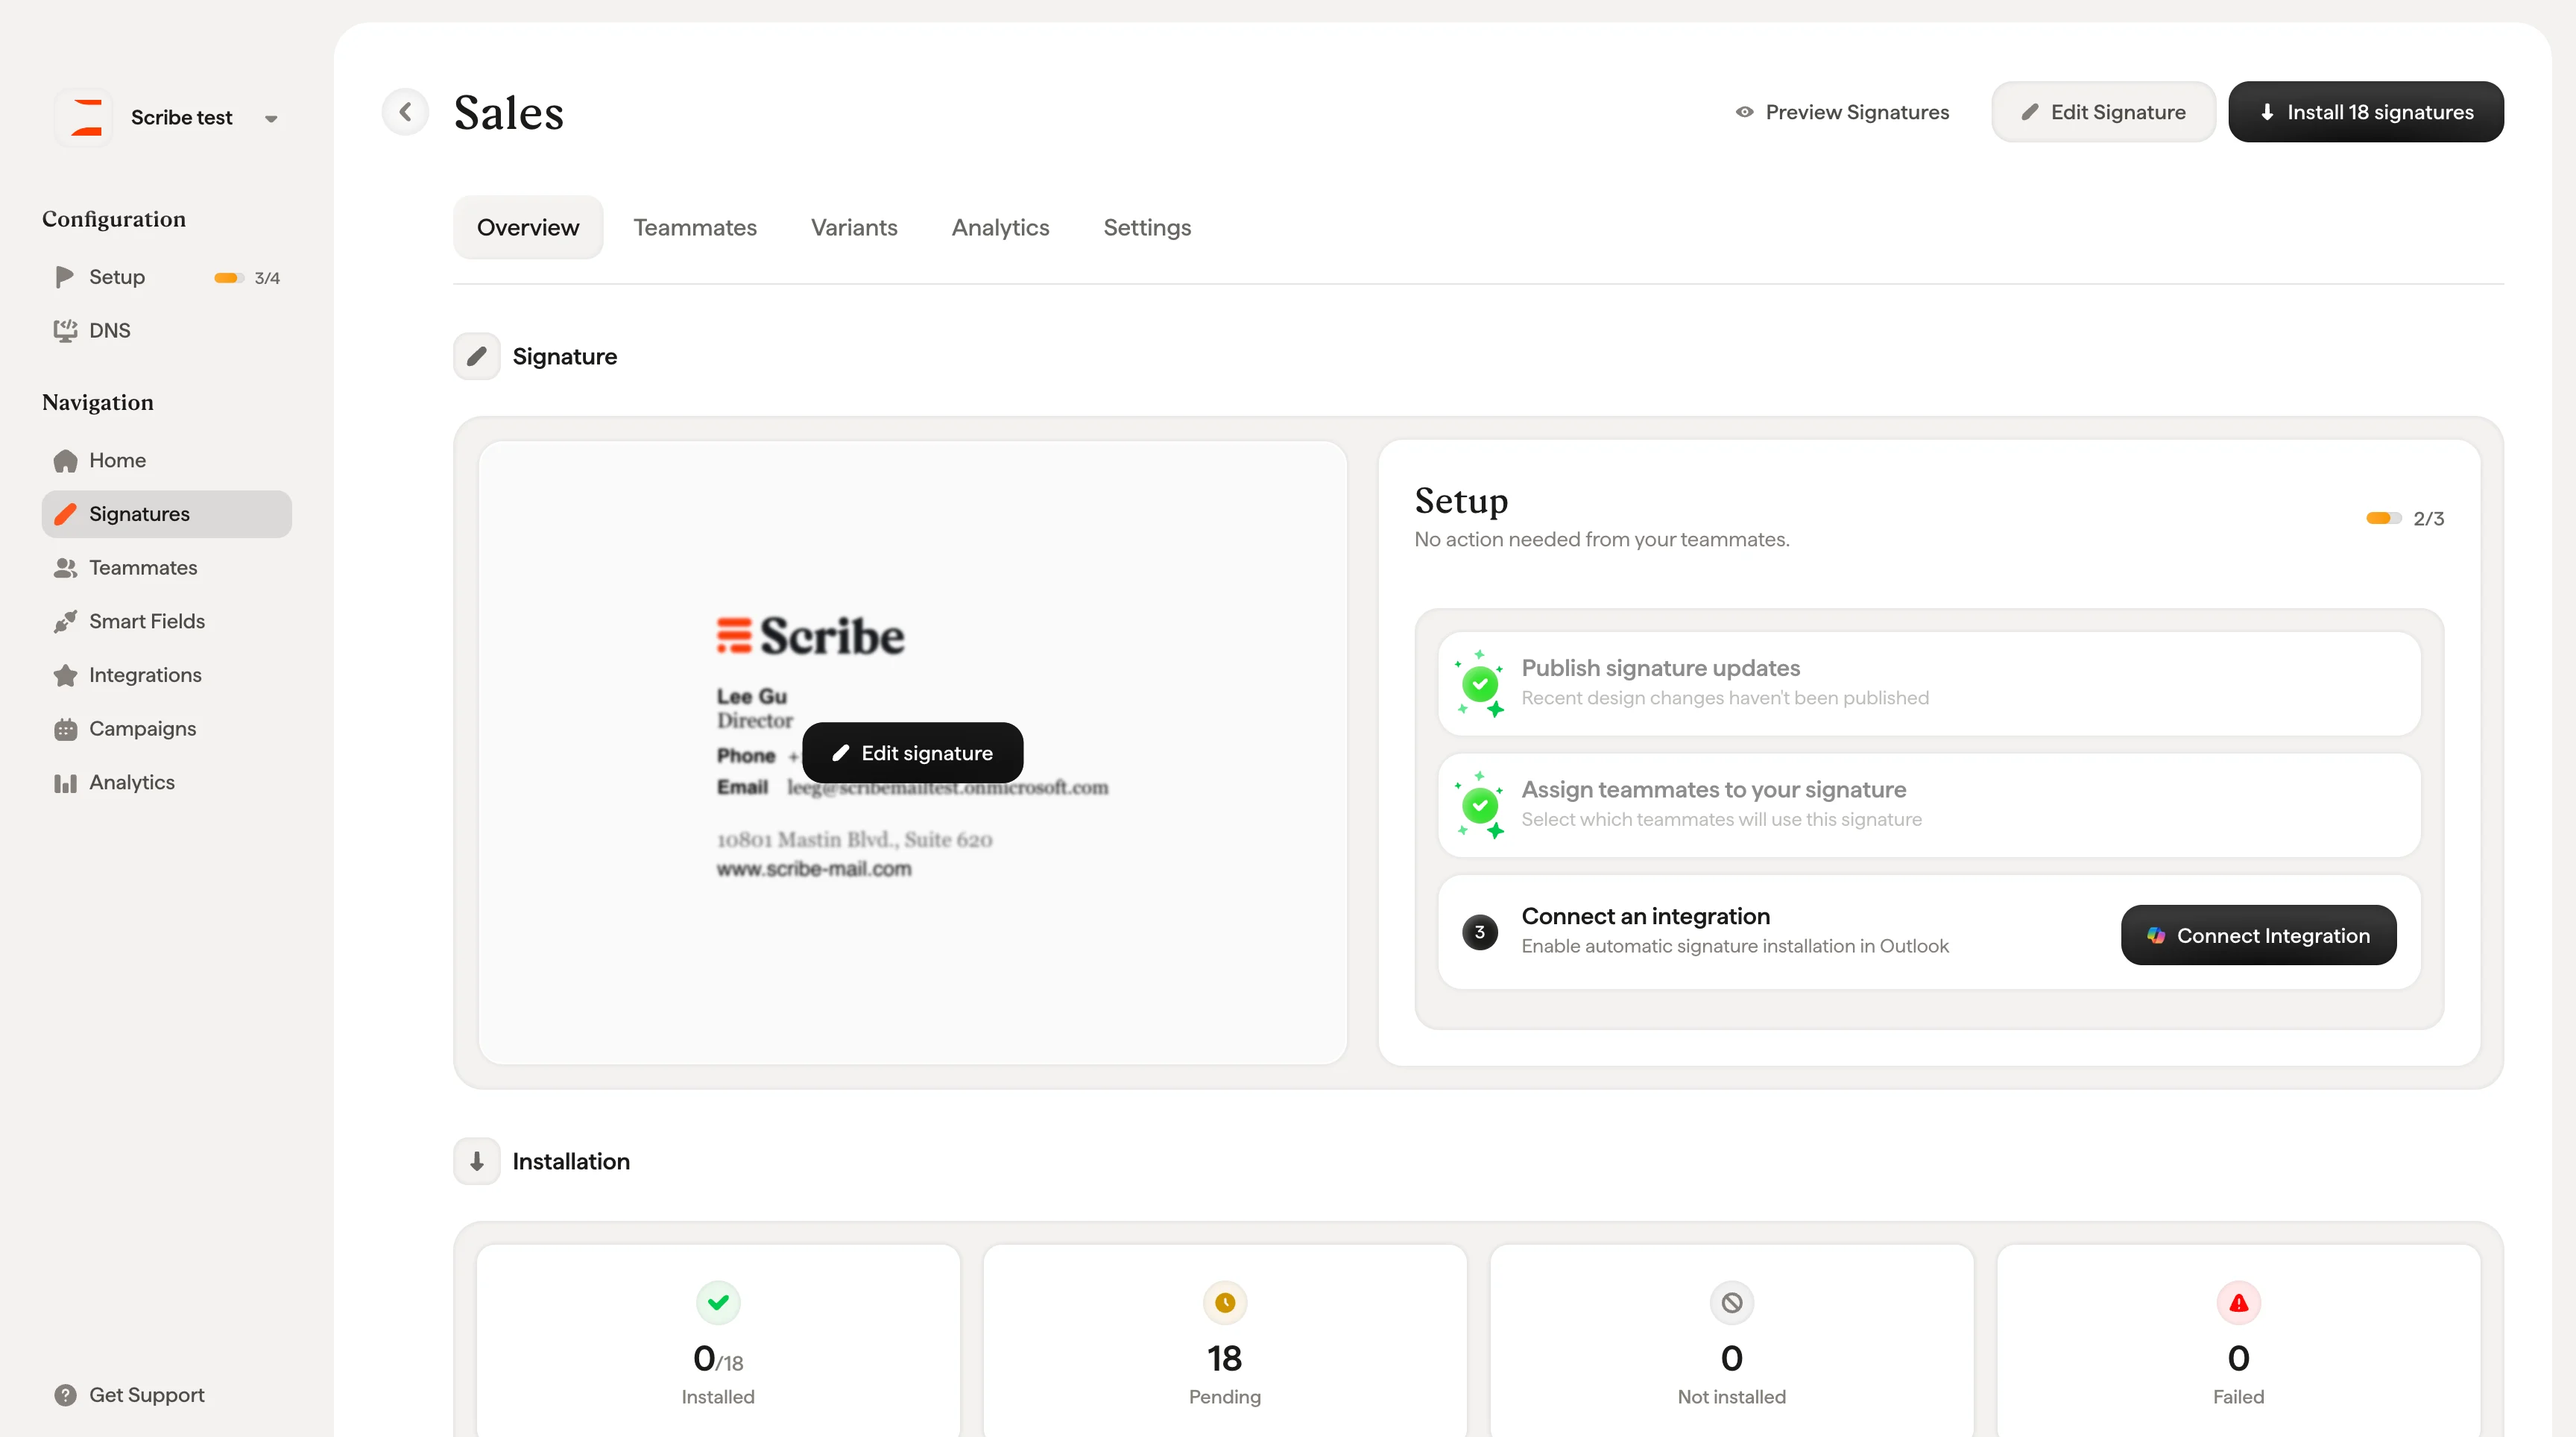2576x1437 pixels.
Task: Click the colorful icon on Connect Integration
Action: click(2155, 935)
